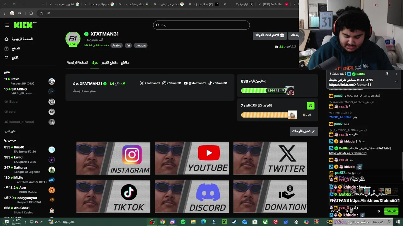Viewport: 403px width, 226px height.
Task: Expand the show more following list
Action: click(10, 131)
